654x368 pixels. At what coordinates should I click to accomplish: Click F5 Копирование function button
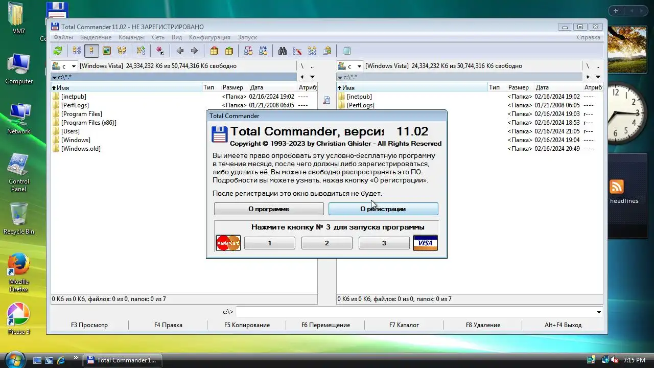[247, 325]
